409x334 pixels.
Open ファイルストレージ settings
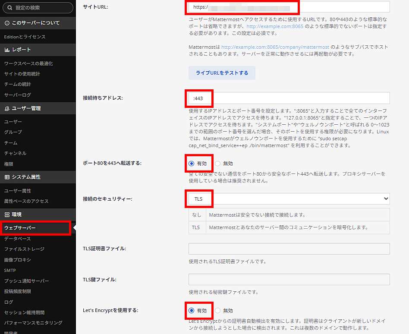click(x=24, y=249)
